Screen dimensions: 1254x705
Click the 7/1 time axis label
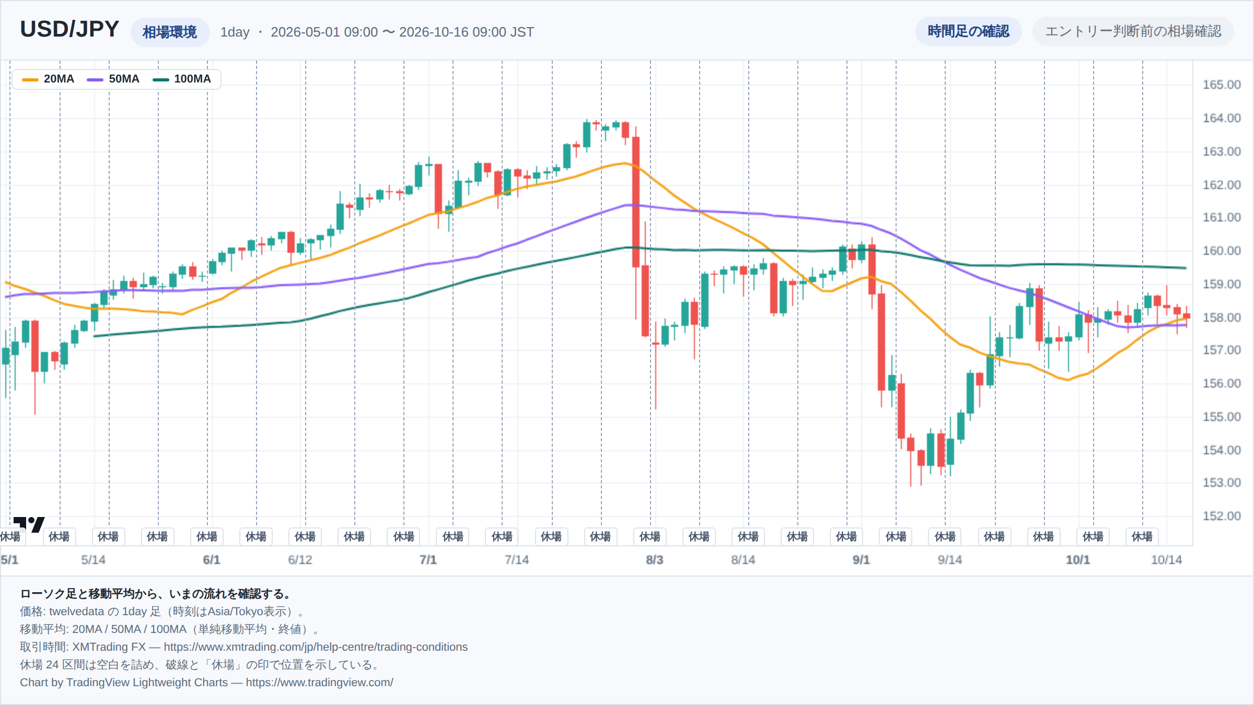tap(428, 560)
